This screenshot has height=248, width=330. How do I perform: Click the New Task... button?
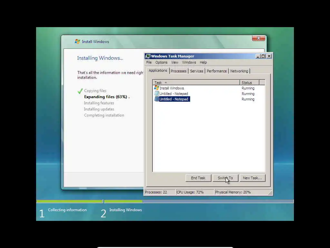[252, 178]
